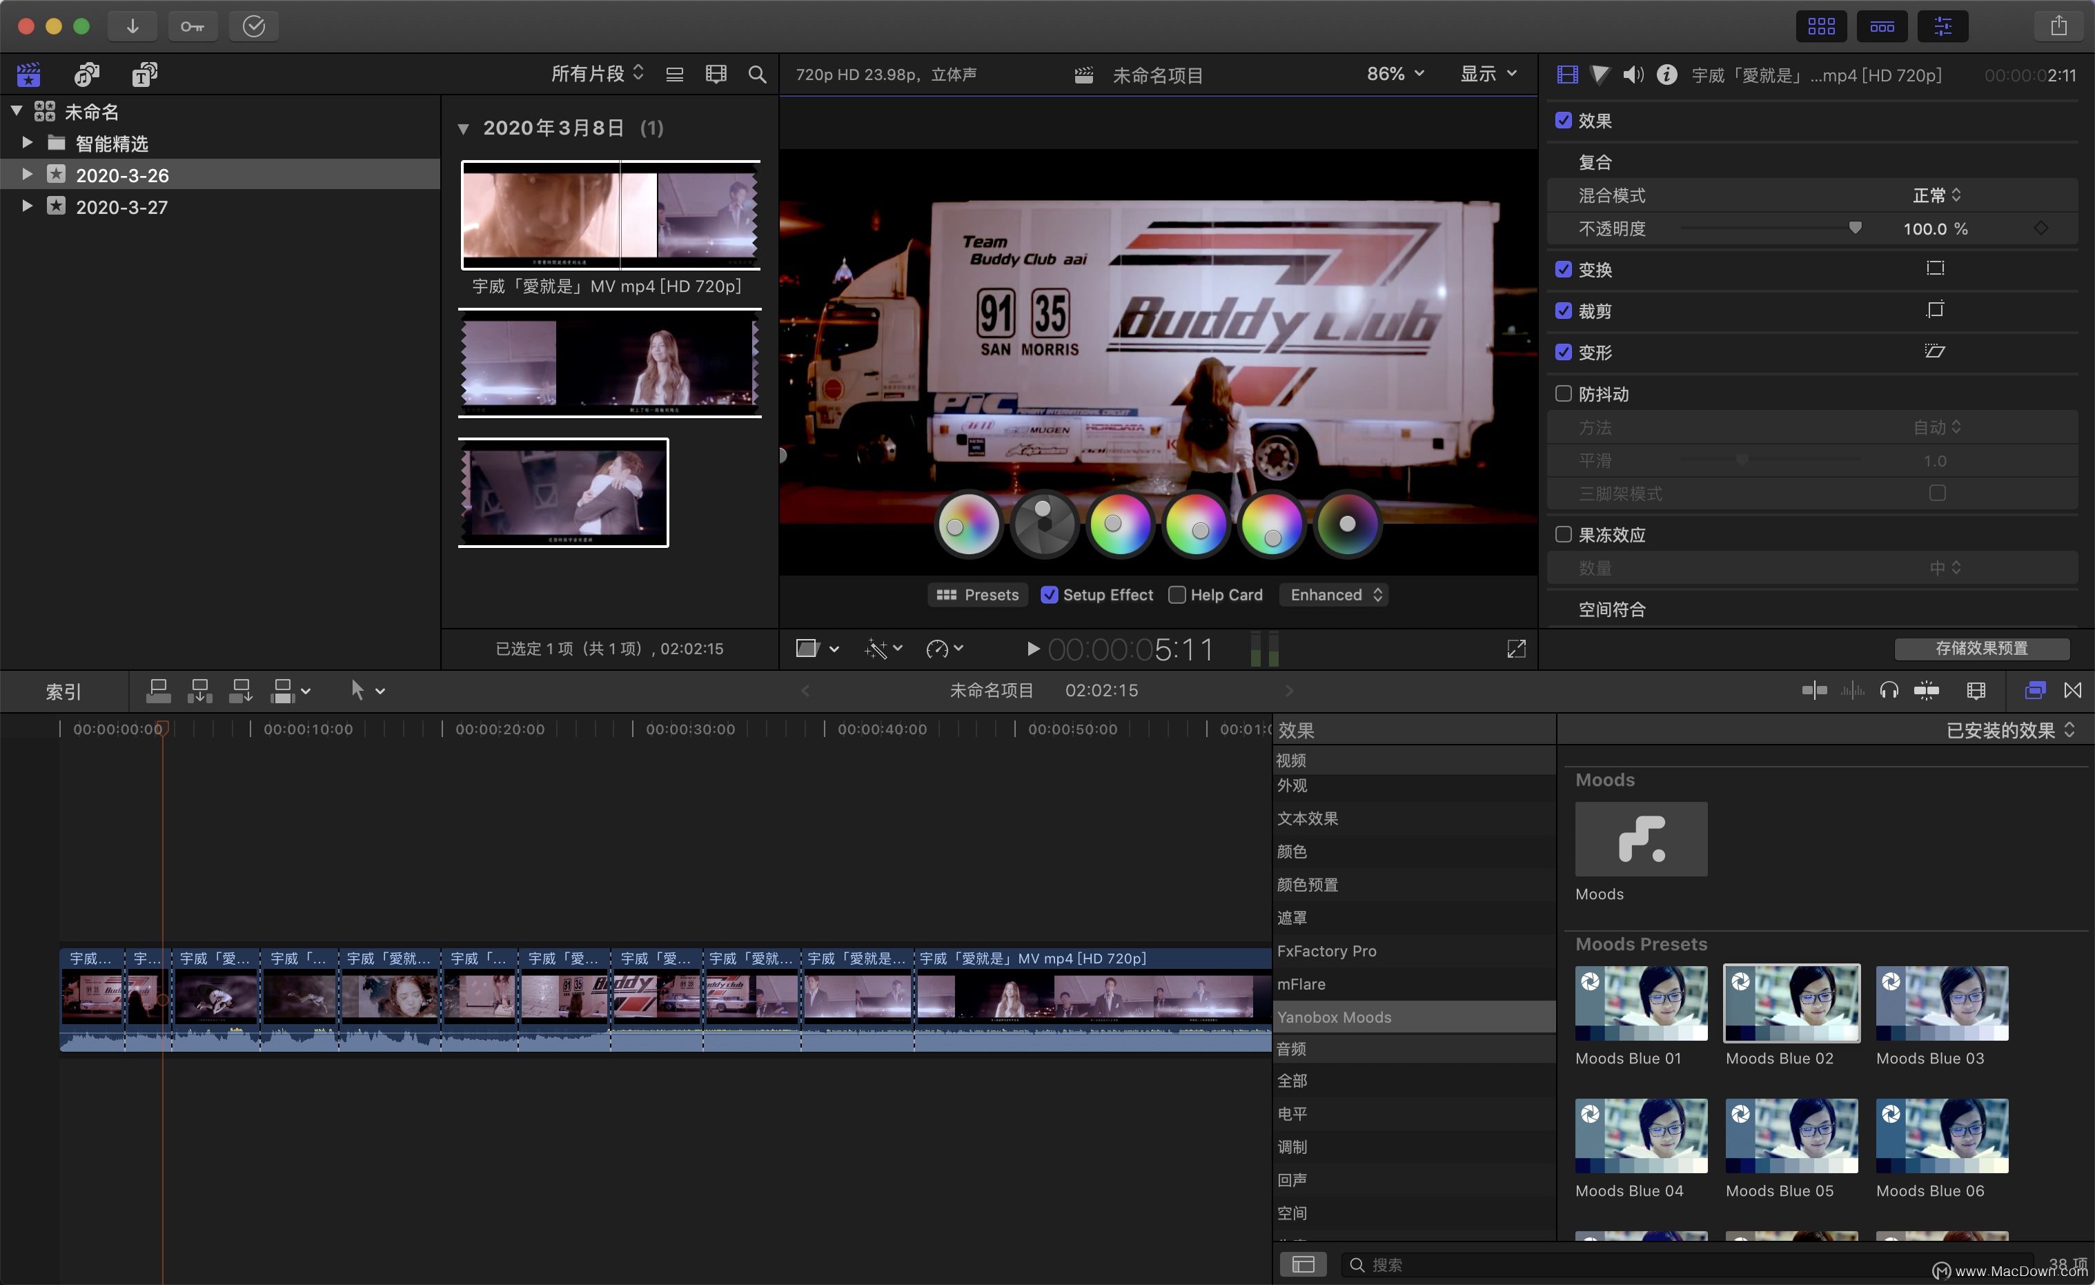Expand the 2020-3-27 event

tap(27, 206)
